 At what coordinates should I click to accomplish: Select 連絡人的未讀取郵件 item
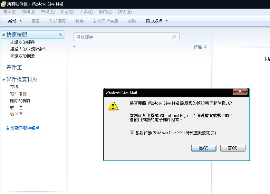pyautogui.click(x=29, y=49)
